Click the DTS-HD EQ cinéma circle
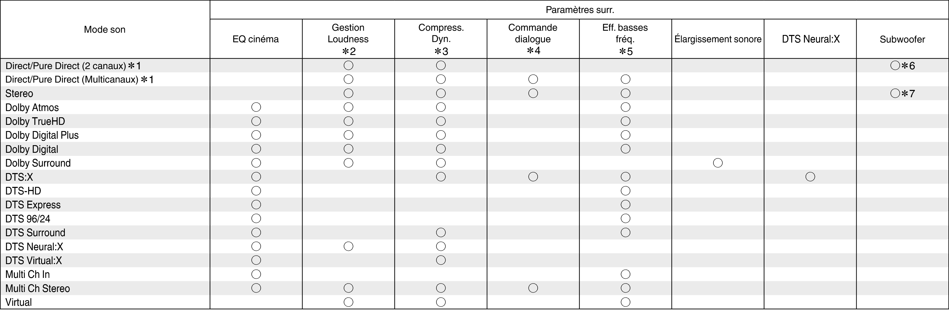949x312 pixels. pos(256,191)
